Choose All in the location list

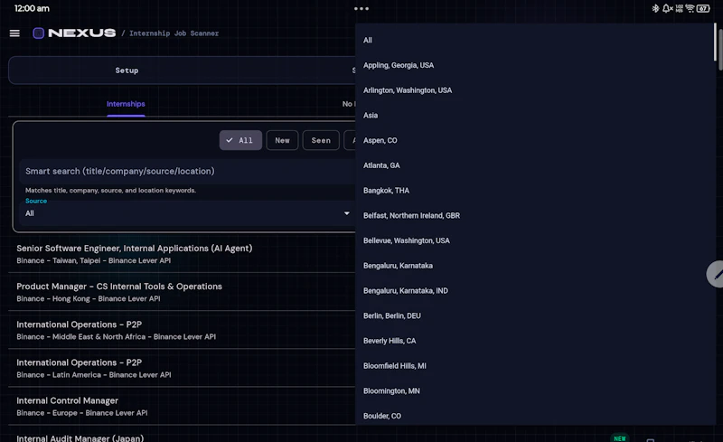[535, 40]
